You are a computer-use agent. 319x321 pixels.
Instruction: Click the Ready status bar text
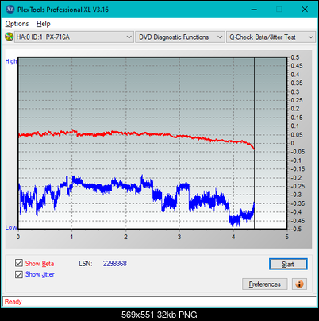click(13, 301)
